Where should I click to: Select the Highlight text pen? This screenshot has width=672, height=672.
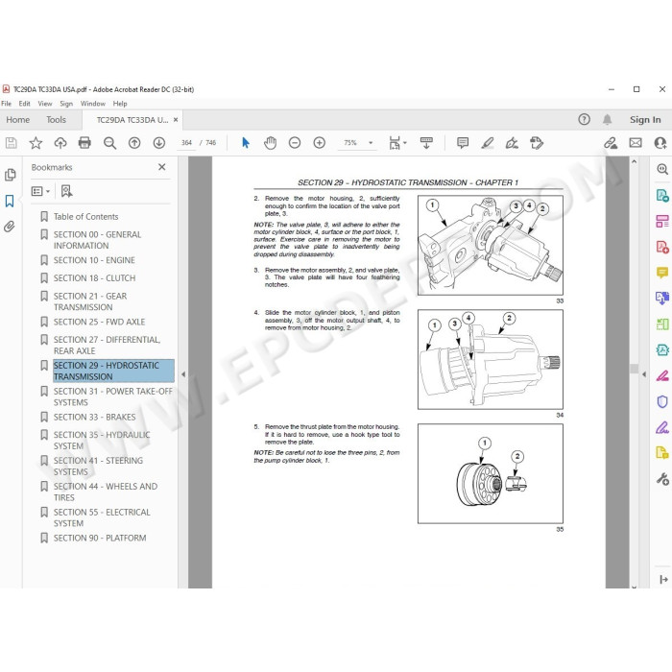488,143
